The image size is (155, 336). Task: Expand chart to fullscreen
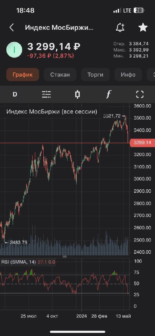[x=140, y=94]
